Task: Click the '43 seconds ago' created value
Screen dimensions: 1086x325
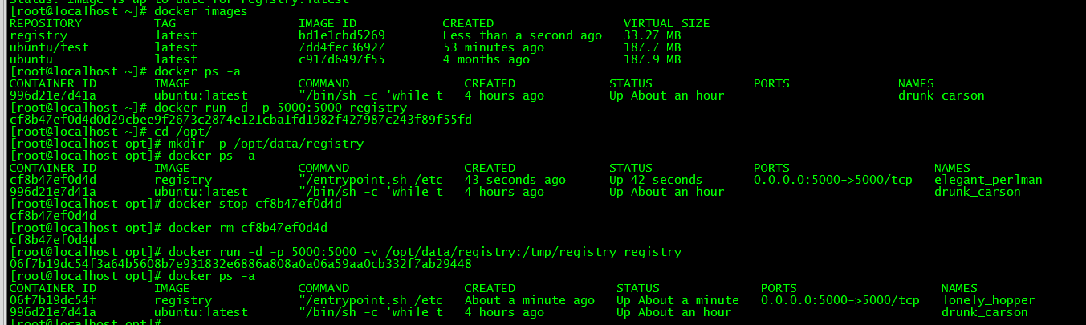Action: [515, 180]
